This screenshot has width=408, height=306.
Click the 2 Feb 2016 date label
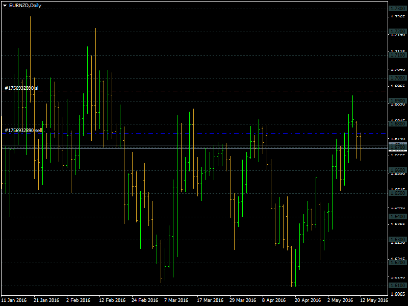pos(79,300)
